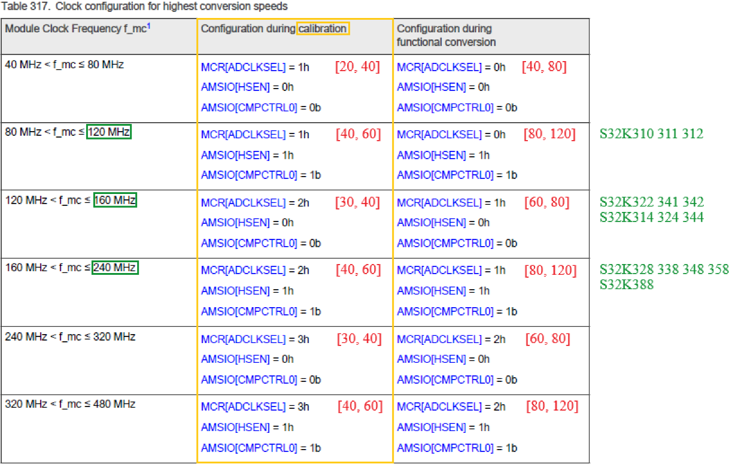The height and width of the screenshot is (464, 729).
Task: Click 'AMSIO[CMPCTRL0] = 0b' in third row
Action: (261, 243)
